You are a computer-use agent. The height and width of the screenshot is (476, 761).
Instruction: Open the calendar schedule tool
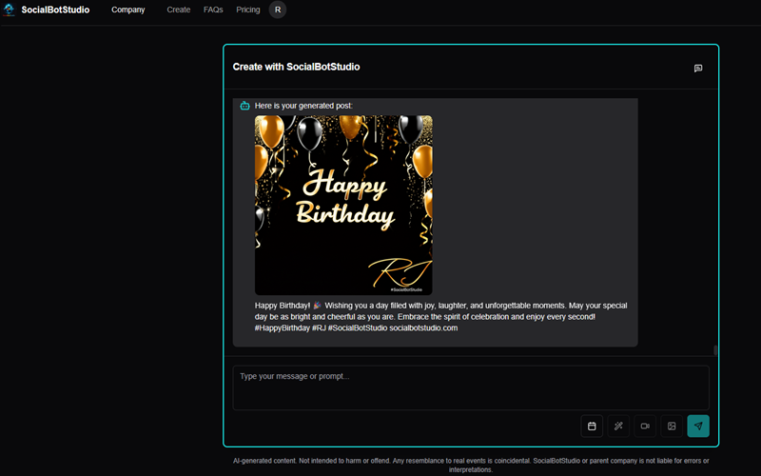[592, 426]
